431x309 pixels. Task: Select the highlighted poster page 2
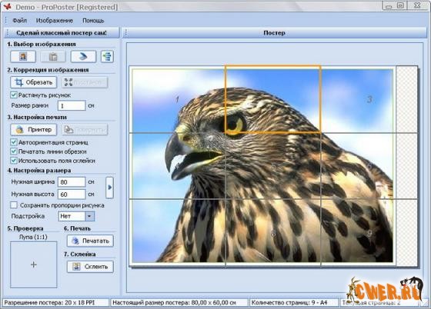(272, 99)
